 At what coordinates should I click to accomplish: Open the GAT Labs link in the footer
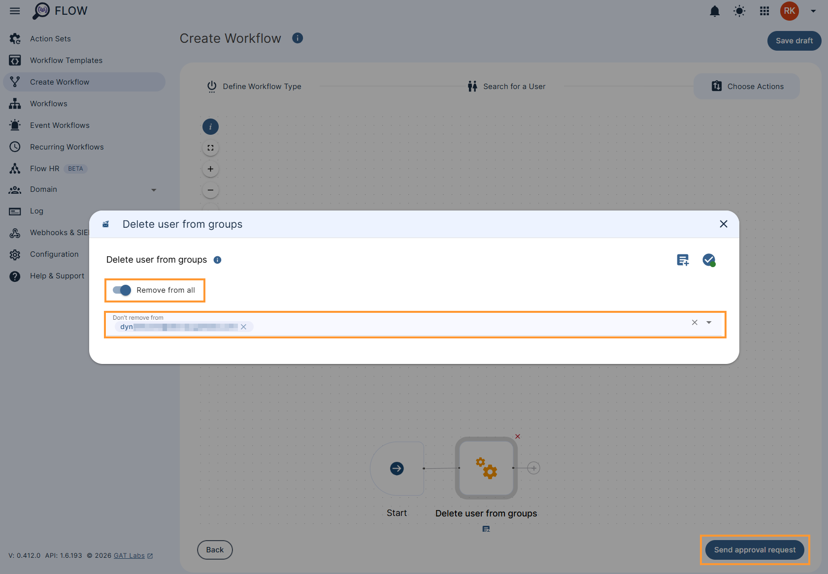129,555
